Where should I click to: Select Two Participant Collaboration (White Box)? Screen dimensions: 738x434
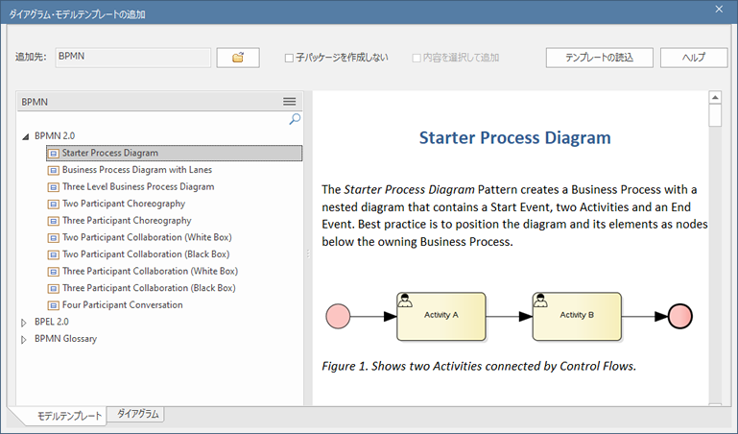147,237
